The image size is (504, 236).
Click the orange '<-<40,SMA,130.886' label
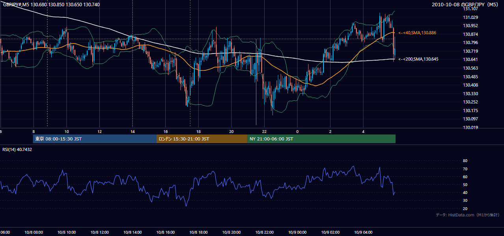pyautogui.click(x=417, y=33)
